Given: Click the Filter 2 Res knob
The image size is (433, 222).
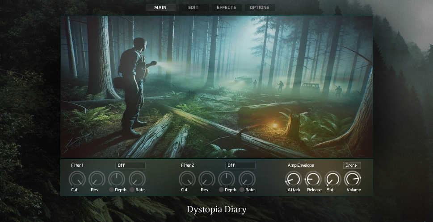Looking at the screenshot, I should (x=206, y=179).
